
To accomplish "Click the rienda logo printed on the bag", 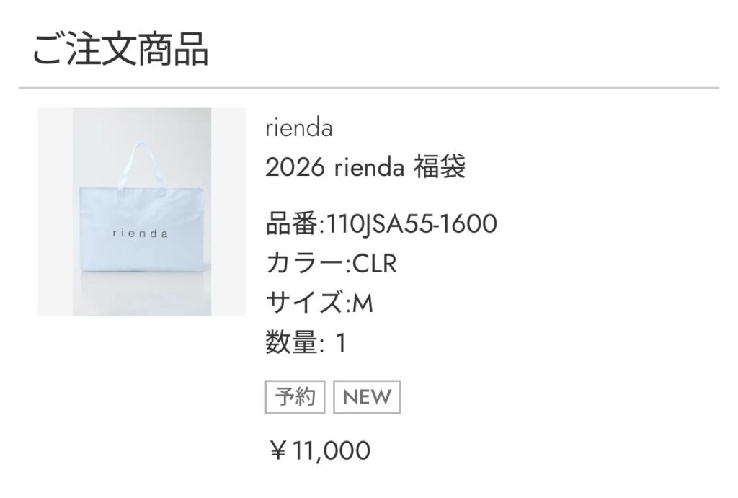I will [x=141, y=234].
